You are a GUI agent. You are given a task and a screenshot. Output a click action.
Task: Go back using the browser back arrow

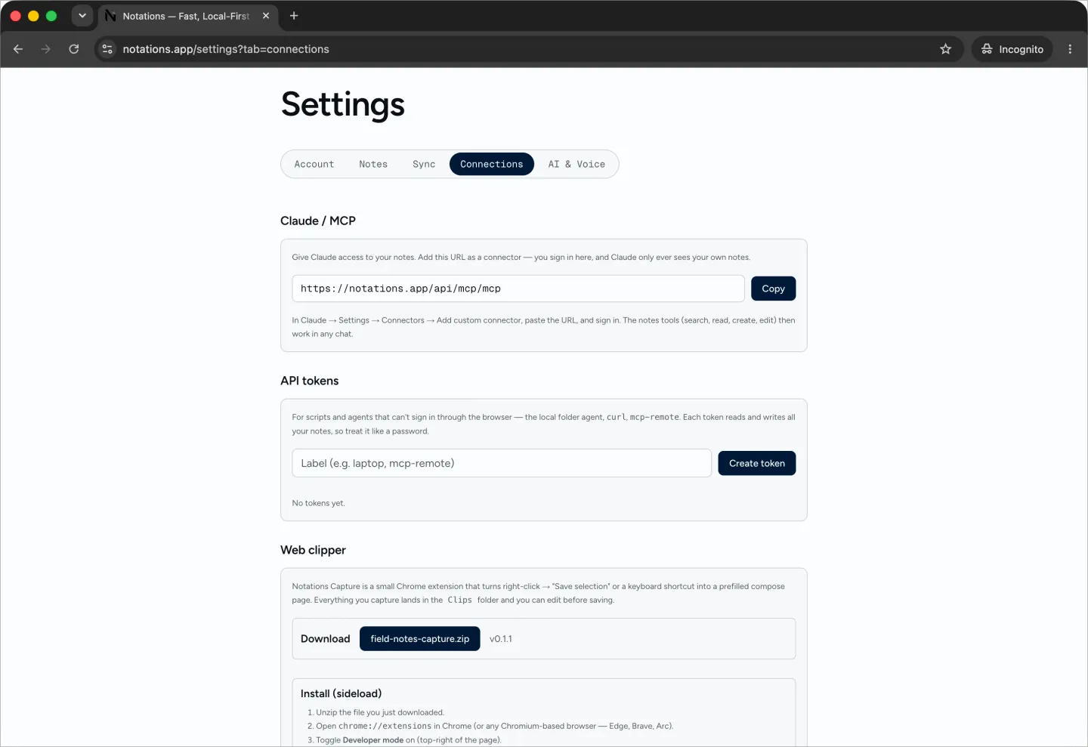(18, 49)
